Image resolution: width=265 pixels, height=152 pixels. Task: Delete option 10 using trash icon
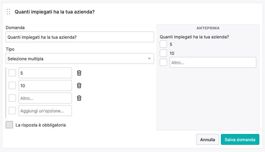[x=79, y=85]
